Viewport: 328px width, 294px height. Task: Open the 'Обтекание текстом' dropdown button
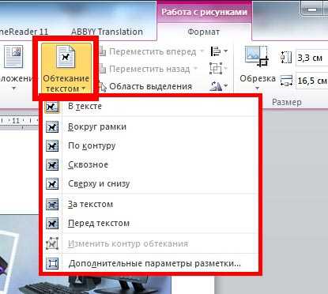coord(66,69)
